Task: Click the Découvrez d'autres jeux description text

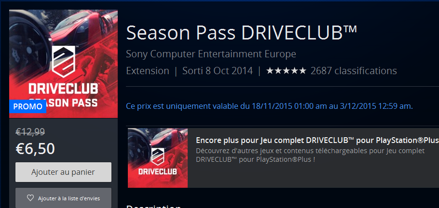Action: click(310, 155)
